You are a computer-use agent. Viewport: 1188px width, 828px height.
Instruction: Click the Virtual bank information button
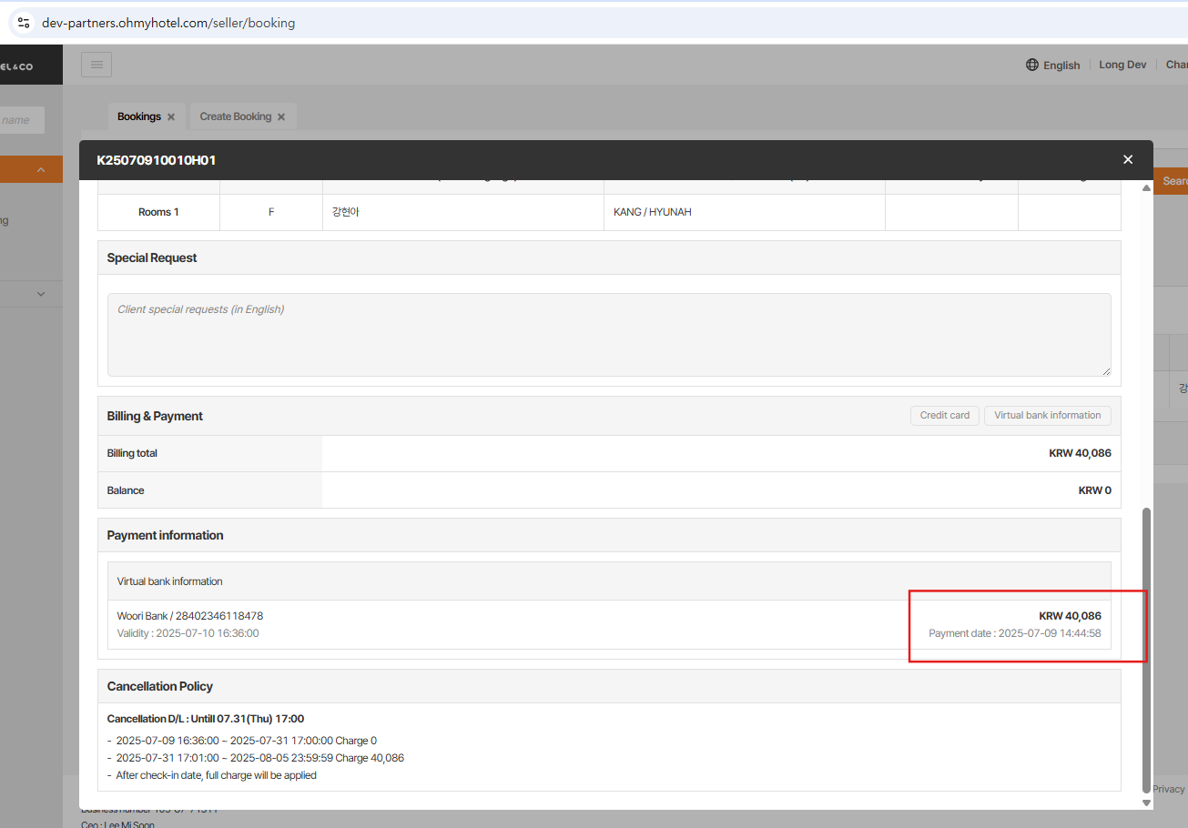pos(1047,416)
